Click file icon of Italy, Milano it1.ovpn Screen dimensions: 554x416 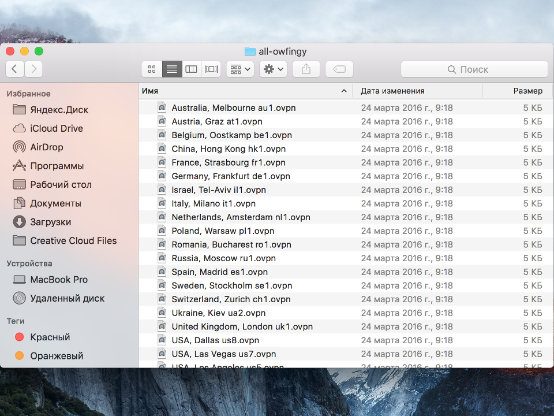pos(162,203)
